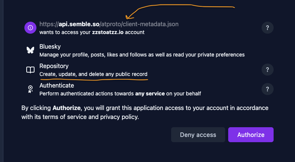Click the 'terms of service and privacy policy' text
This screenshot has height=162, width=295.
(87, 117)
